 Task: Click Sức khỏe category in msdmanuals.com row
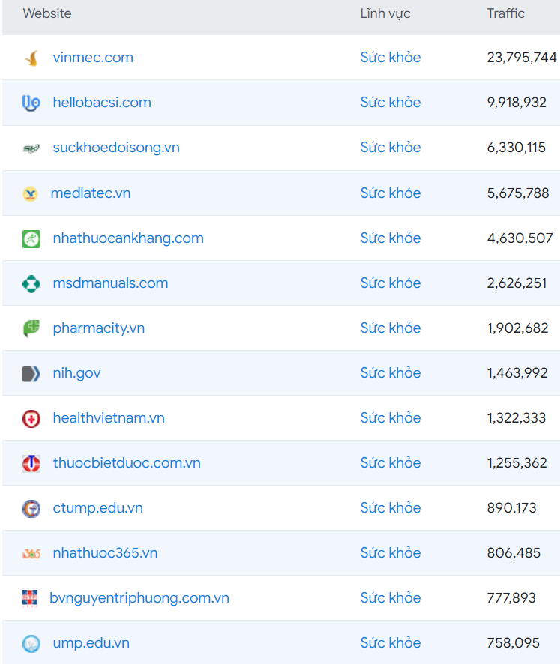(x=391, y=283)
